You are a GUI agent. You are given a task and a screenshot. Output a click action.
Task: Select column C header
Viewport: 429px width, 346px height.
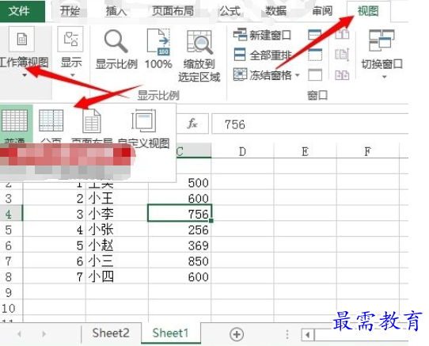pos(194,151)
